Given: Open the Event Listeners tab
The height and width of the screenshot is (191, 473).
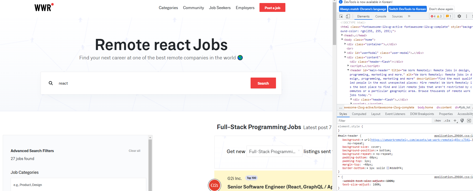Looking at the screenshot, I should pyautogui.click(x=395, y=114).
